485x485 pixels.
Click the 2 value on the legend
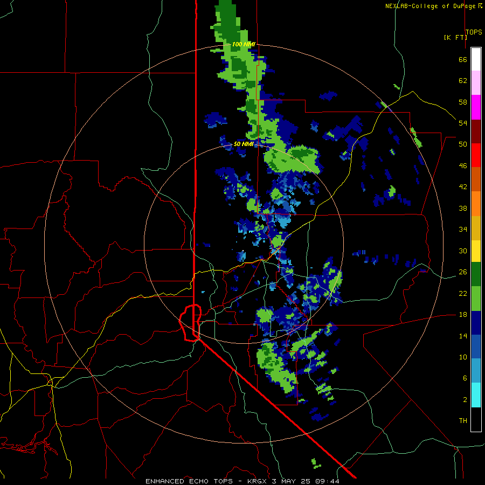point(465,399)
